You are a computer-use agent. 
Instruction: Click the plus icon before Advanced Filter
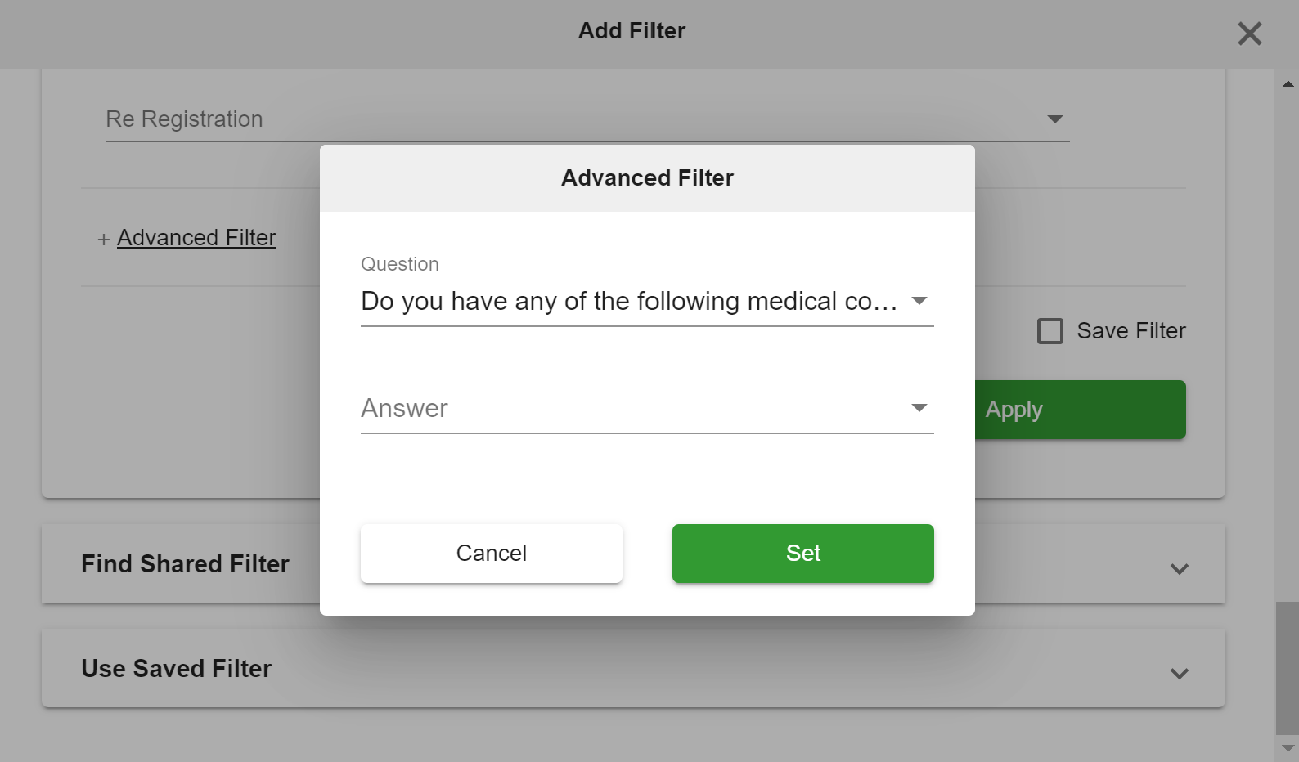pyautogui.click(x=103, y=240)
